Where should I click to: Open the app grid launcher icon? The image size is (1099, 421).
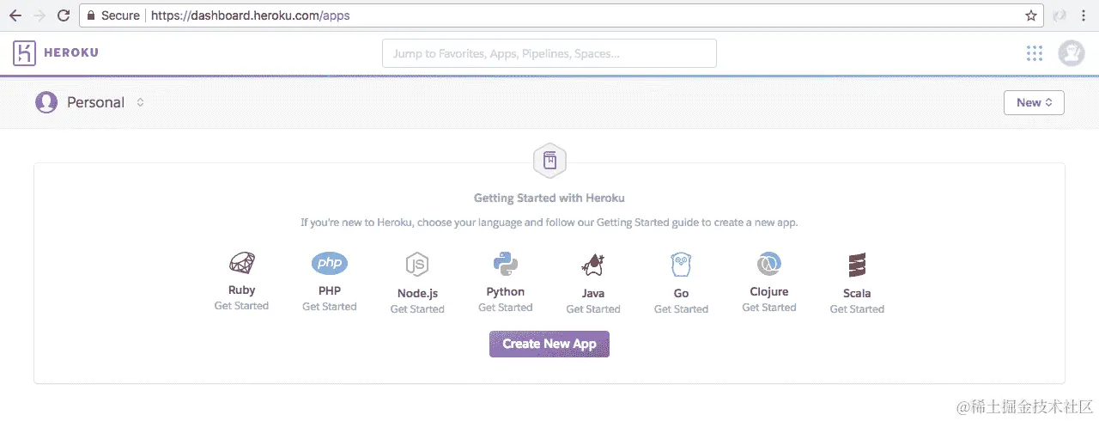point(1035,53)
